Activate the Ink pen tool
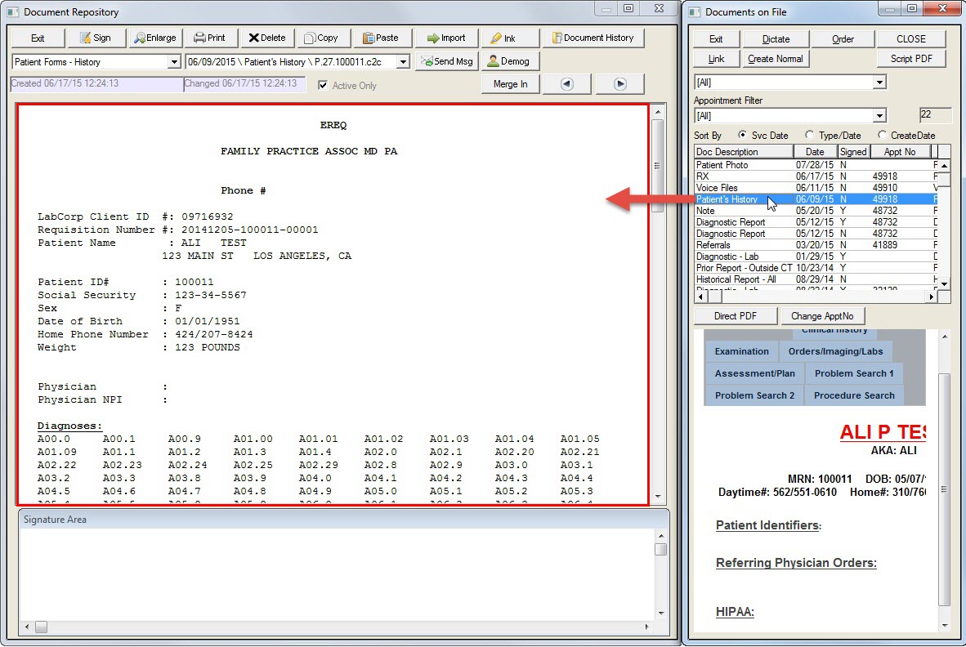This screenshot has height=647, width=966. point(510,38)
